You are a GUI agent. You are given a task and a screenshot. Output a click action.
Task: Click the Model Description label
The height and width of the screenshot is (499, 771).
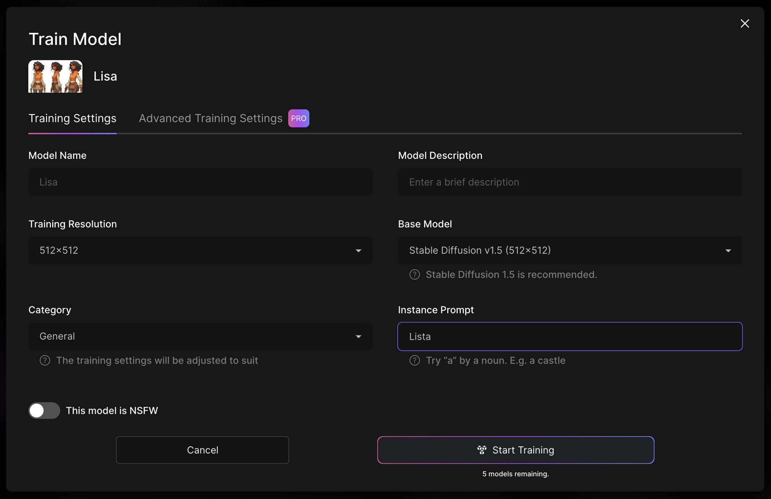[x=440, y=155]
